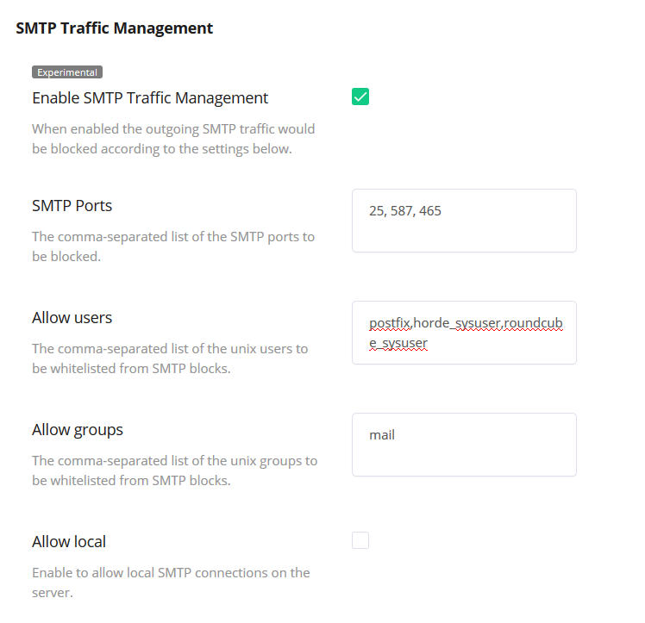Screen dimensions: 645x623
Task: Click the Enable SMTP Traffic Management label
Action: (150, 98)
